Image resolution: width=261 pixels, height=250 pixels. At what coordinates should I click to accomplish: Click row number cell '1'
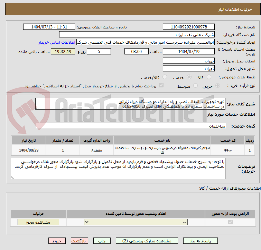pyautogui.click(x=250, y=150)
